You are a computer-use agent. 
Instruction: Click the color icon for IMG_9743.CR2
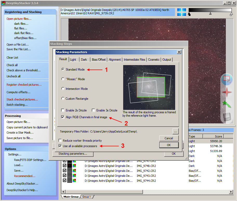pos(74,175)
